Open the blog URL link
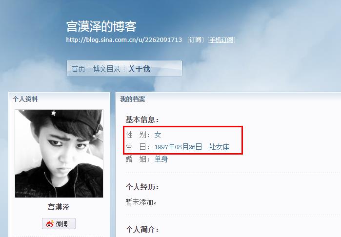This screenshot has width=341, height=237. 124,40
